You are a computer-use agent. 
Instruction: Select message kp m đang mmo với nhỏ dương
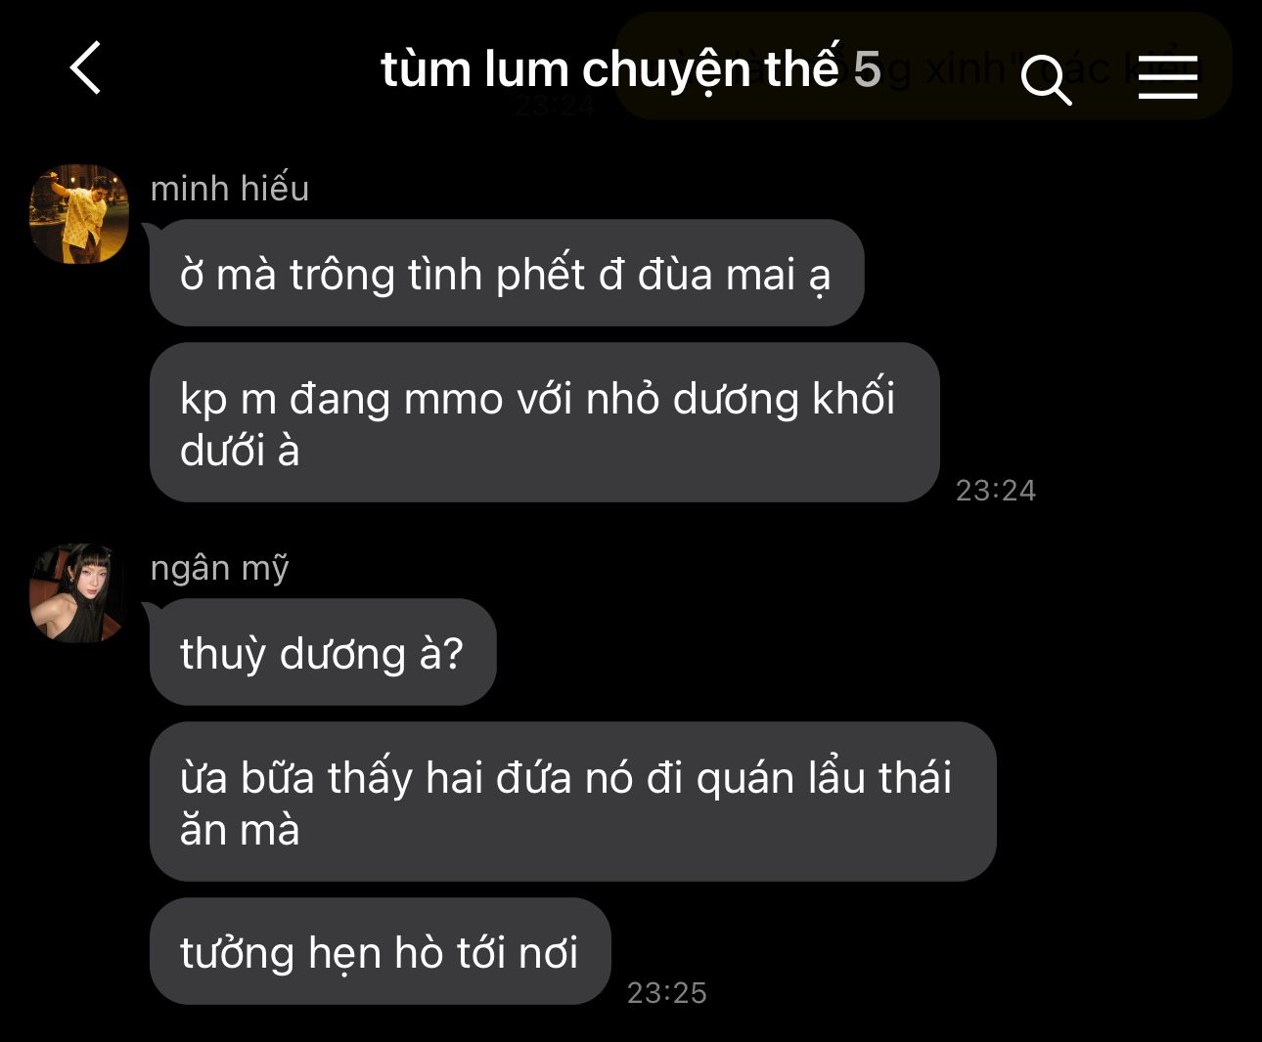tap(545, 422)
